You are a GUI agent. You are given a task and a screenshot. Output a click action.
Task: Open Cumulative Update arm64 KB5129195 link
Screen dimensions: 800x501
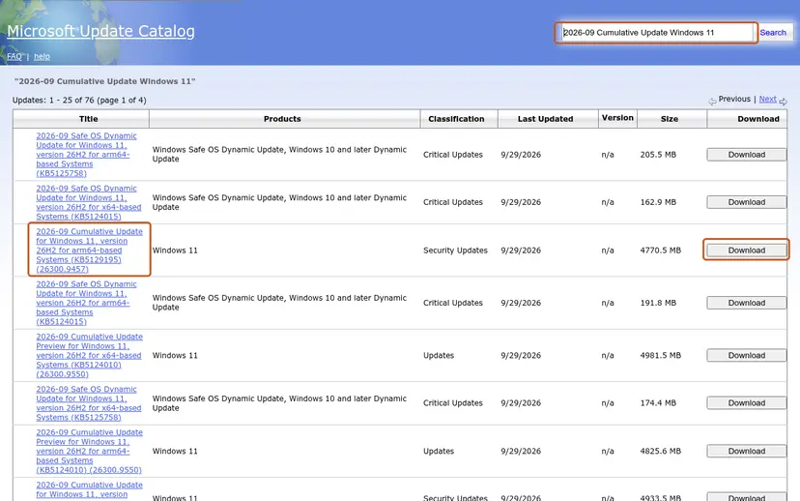[x=89, y=250]
